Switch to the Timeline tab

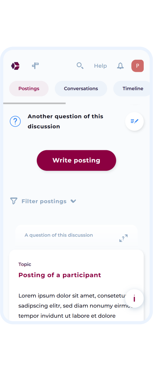coord(132,89)
